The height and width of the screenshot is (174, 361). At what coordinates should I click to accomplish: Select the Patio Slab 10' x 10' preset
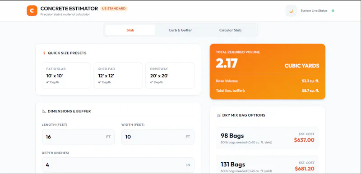(x=66, y=76)
